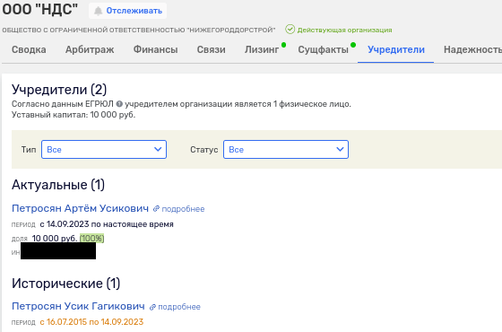Open the Финансы tab

point(155,49)
